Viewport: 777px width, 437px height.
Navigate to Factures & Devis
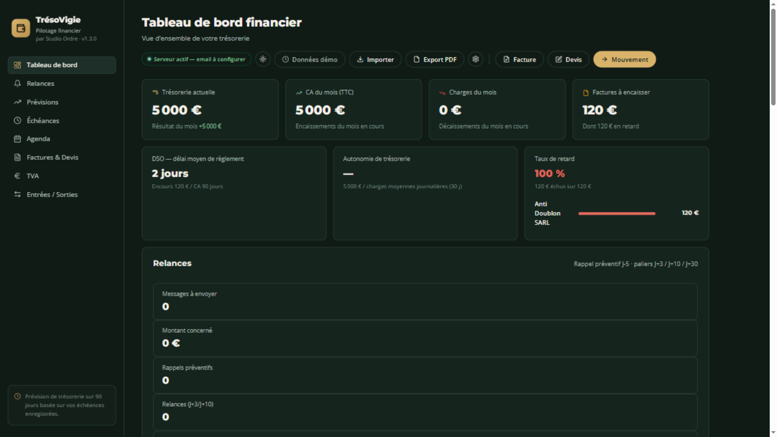tap(62, 157)
